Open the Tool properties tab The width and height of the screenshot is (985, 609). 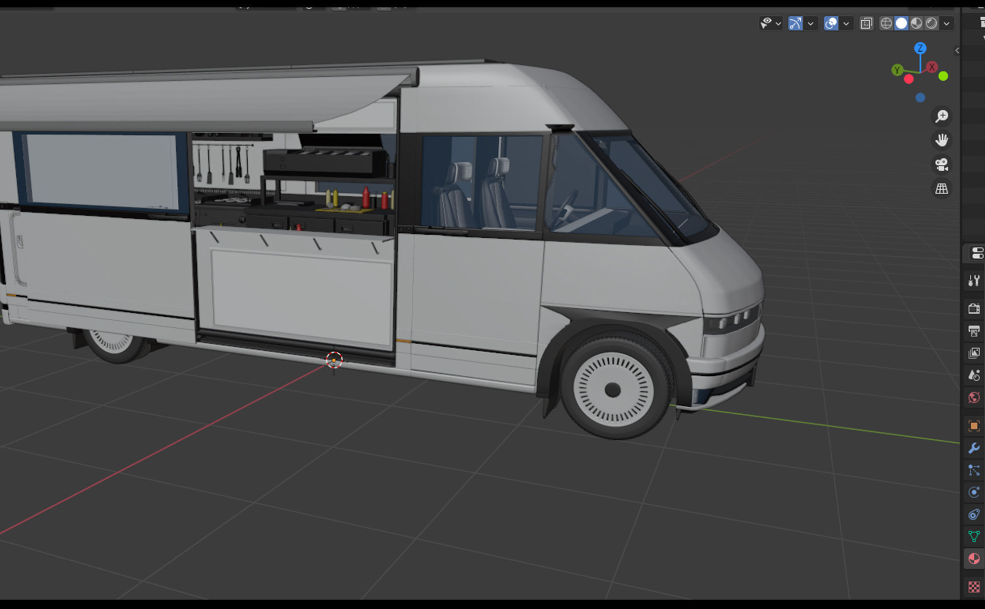point(974,280)
